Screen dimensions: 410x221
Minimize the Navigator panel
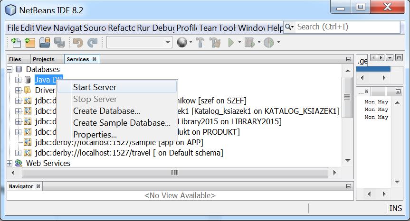349,186
